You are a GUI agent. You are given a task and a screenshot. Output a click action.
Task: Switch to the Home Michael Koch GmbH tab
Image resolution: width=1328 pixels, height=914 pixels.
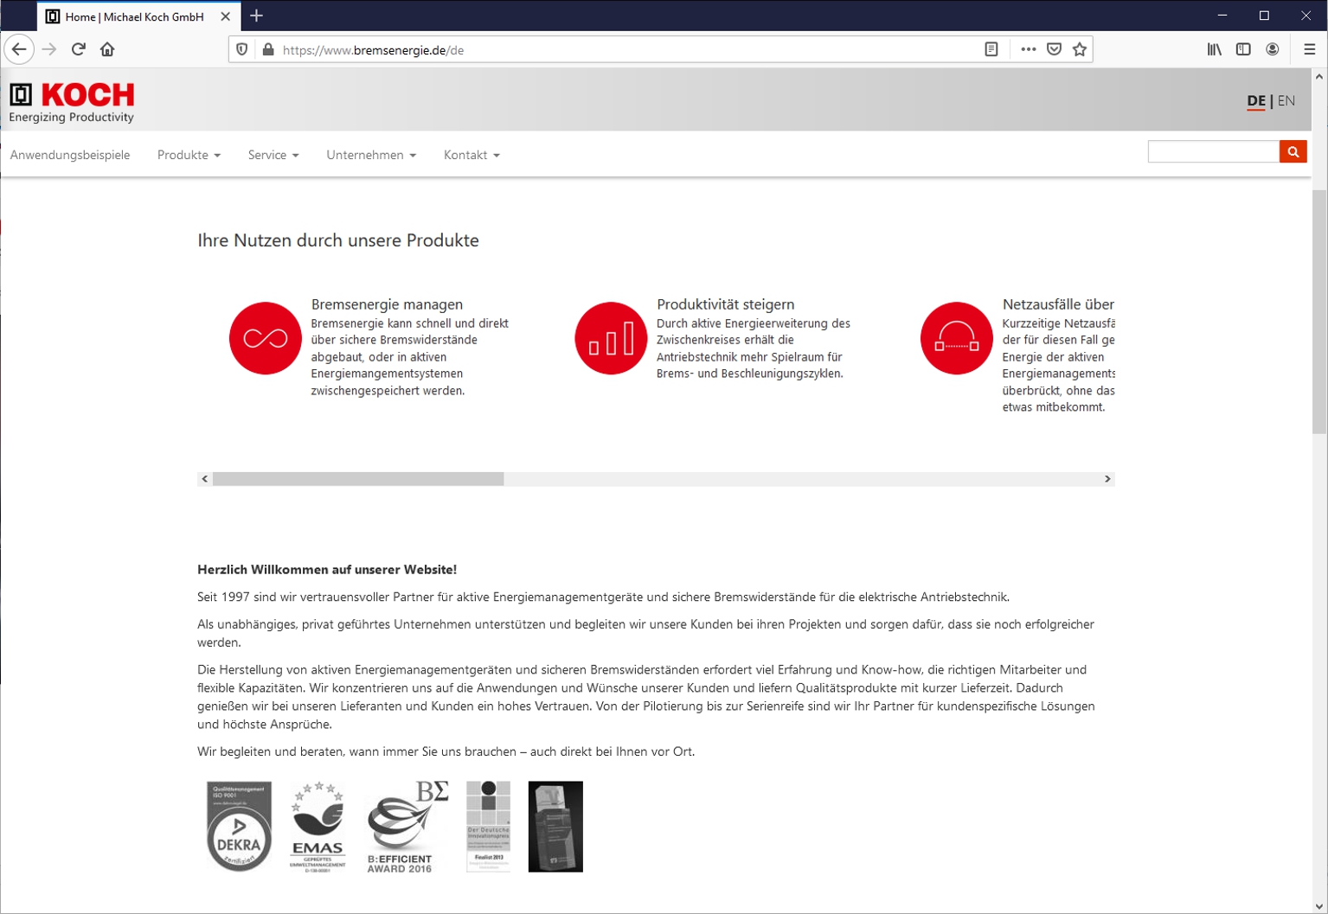(x=128, y=16)
